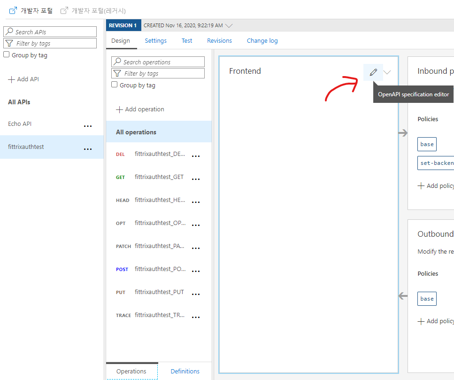This screenshot has width=454, height=380.
Task: Switch to the Settings tab
Action: [155, 41]
